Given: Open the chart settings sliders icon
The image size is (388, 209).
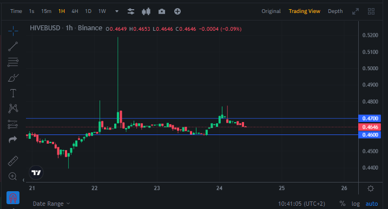Looking at the screenshot, I should pos(131,11).
